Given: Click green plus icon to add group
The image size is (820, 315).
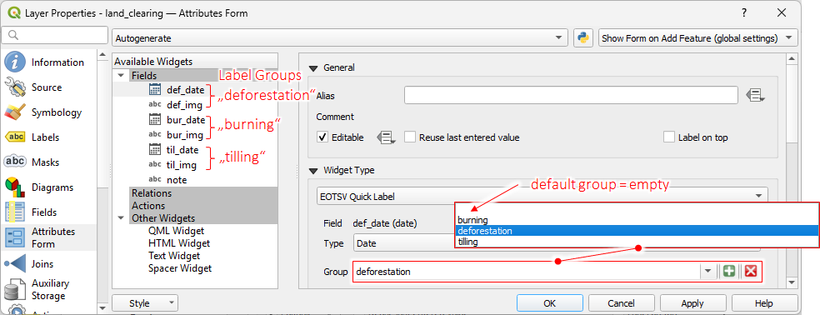Looking at the screenshot, I should point(729,271).
